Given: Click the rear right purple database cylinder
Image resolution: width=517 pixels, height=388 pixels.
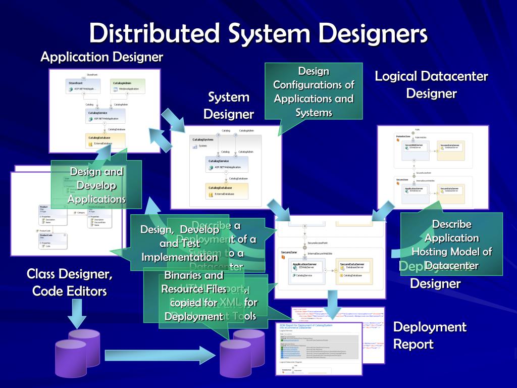Looking at the screenshot, I should tap(254, 343).
